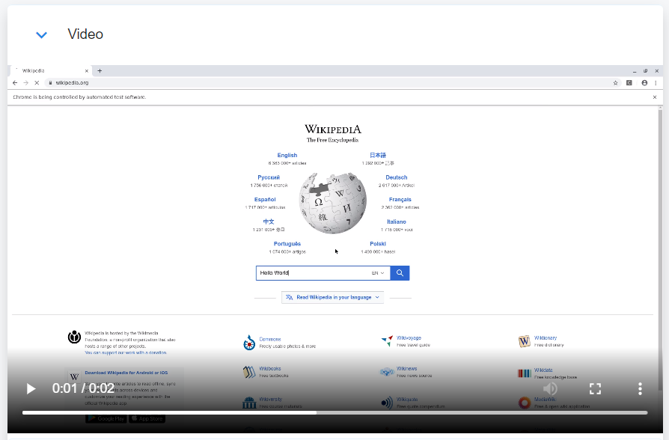
Task: Open the Wiktionary icon
Action: (525, 341)
